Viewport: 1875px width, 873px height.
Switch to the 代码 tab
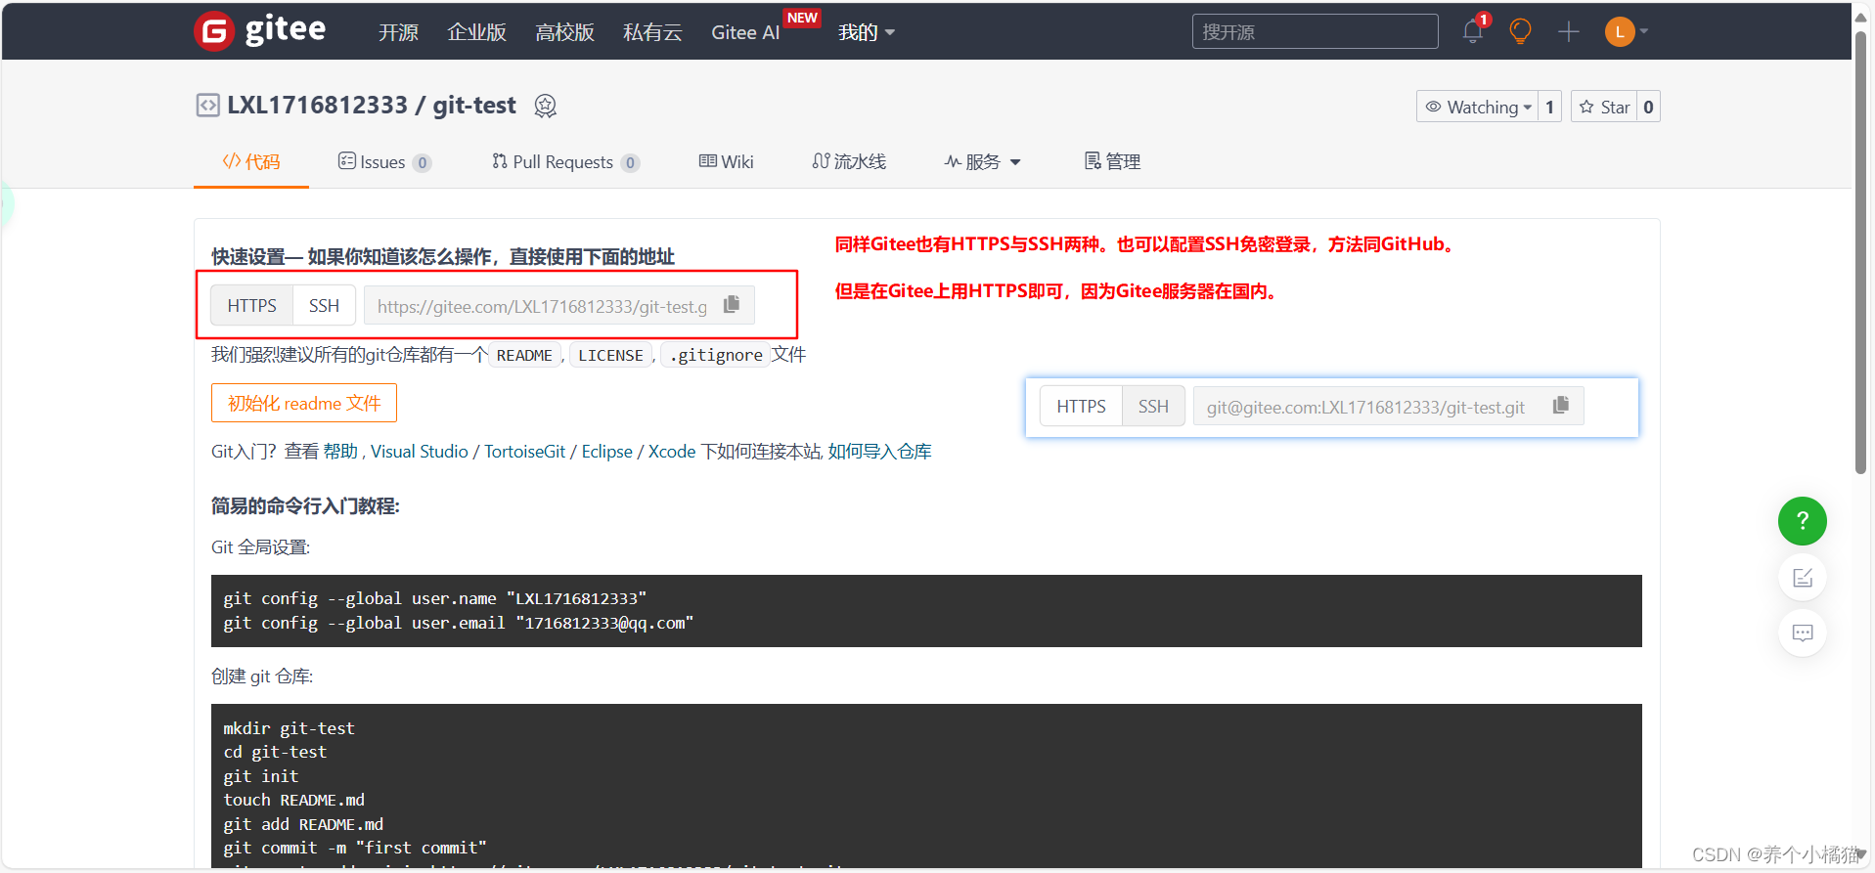[x=251, y=161]
